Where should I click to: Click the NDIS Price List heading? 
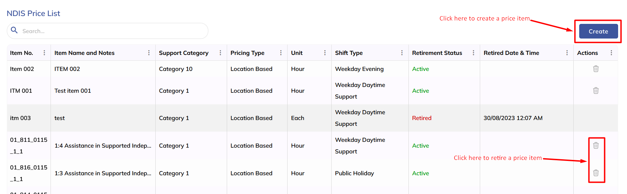33,13
